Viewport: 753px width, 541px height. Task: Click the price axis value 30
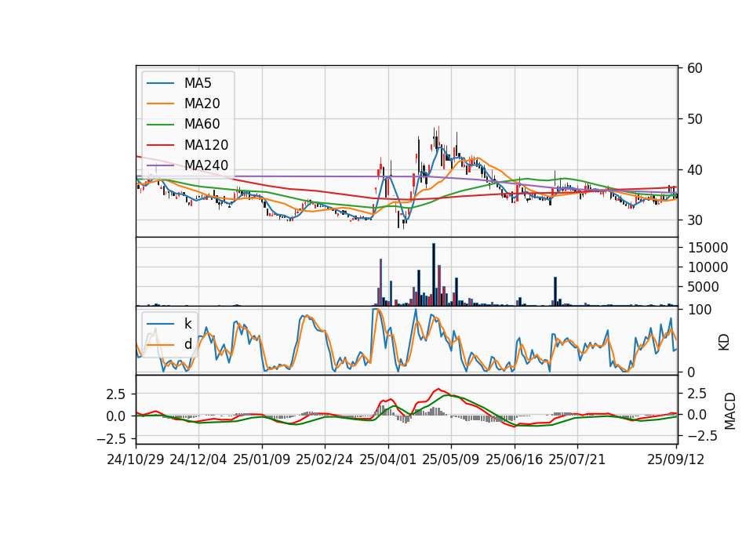pyautogui.click(x=695, y=220)
